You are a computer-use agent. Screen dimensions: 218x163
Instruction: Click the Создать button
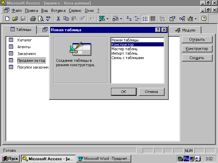pyautogui.click(x=197, y=58)
